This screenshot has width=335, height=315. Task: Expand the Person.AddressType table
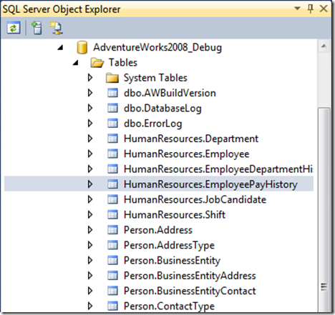[x=90, y=245]
